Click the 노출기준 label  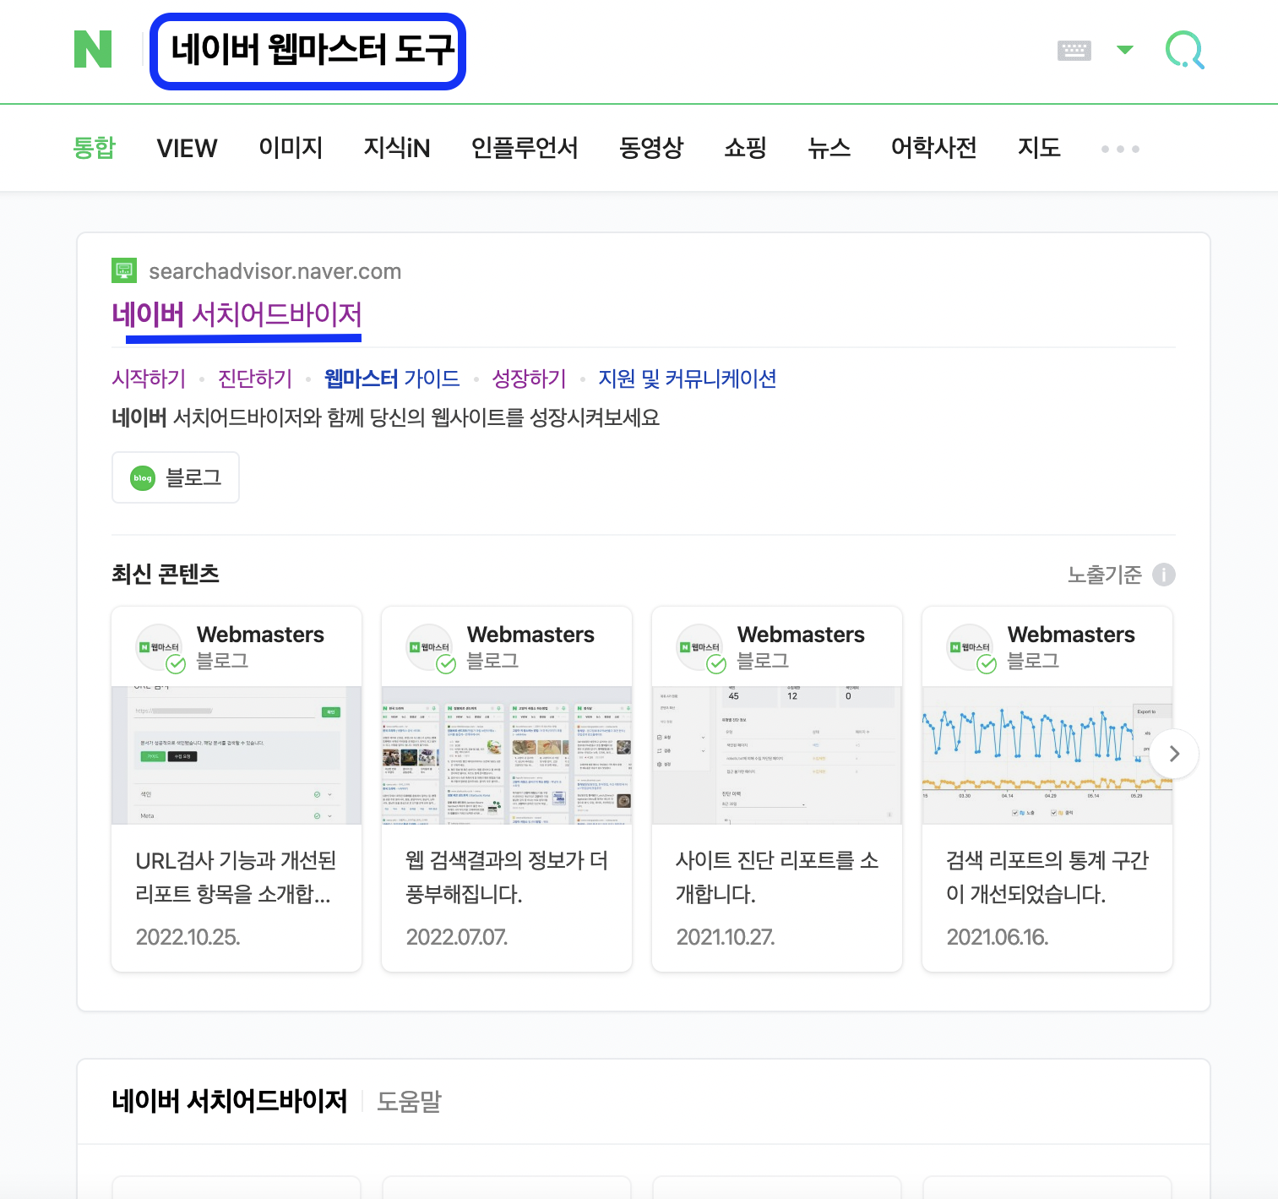point(1104,575)
